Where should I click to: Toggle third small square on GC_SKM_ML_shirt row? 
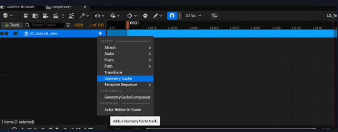point(15,33)
